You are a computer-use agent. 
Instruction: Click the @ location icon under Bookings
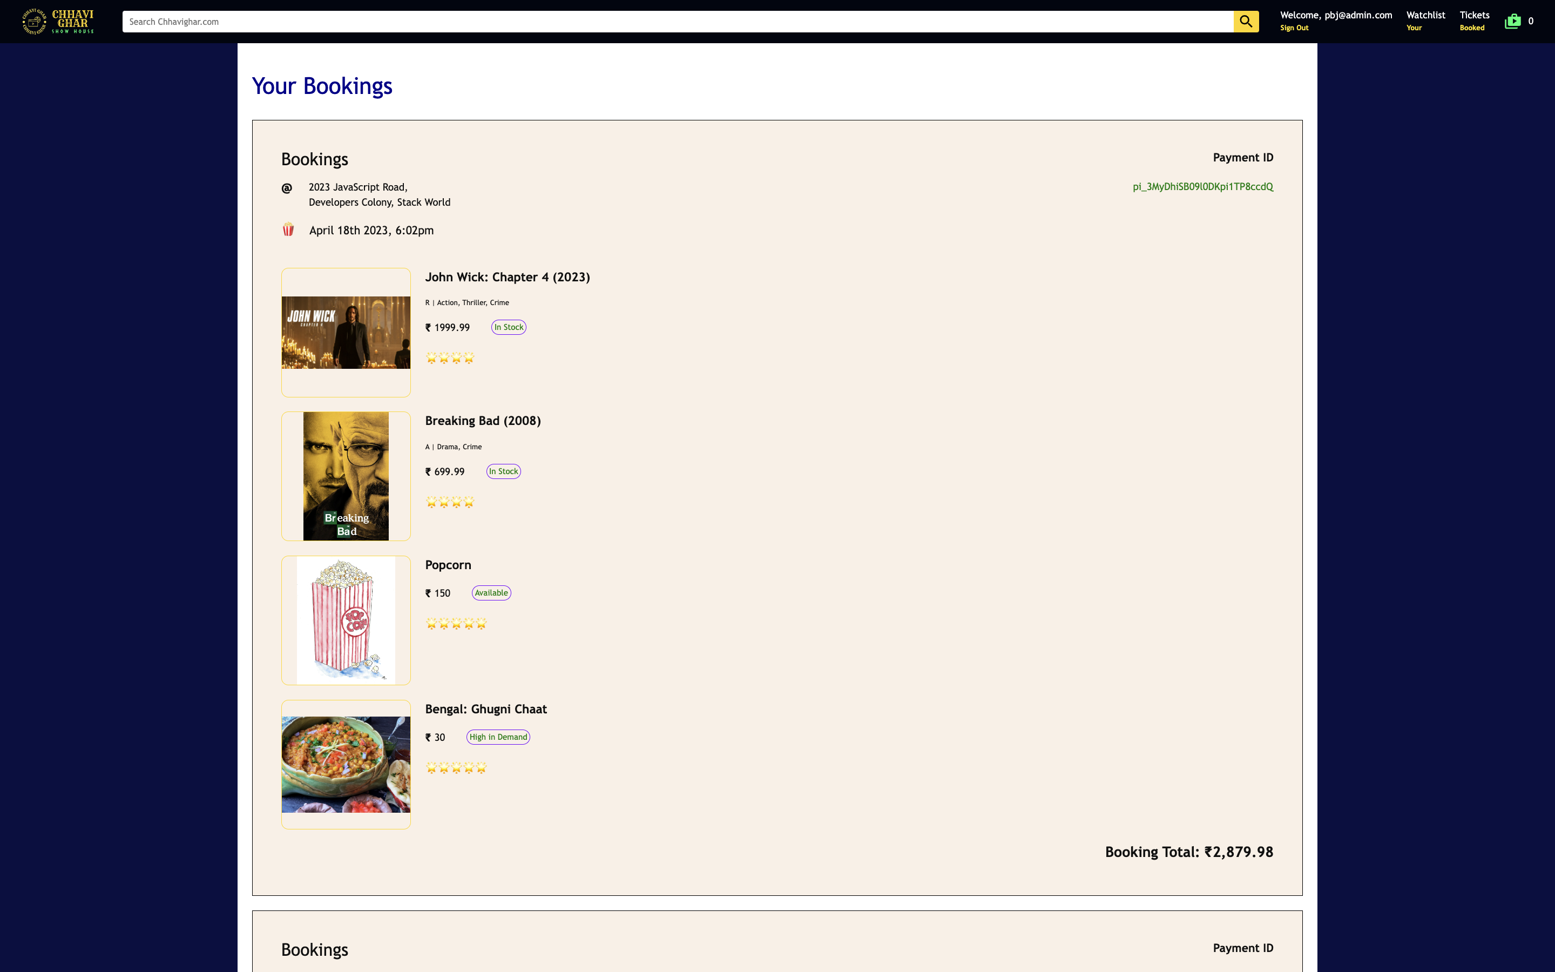tap(287, 188)
